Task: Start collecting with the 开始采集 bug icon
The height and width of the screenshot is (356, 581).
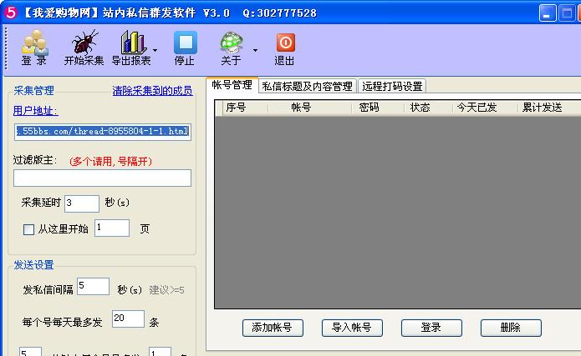Action: [x=84, y=48]
